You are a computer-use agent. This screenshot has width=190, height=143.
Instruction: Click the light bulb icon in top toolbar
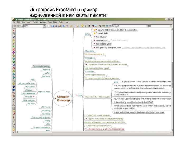coord(82,26)
